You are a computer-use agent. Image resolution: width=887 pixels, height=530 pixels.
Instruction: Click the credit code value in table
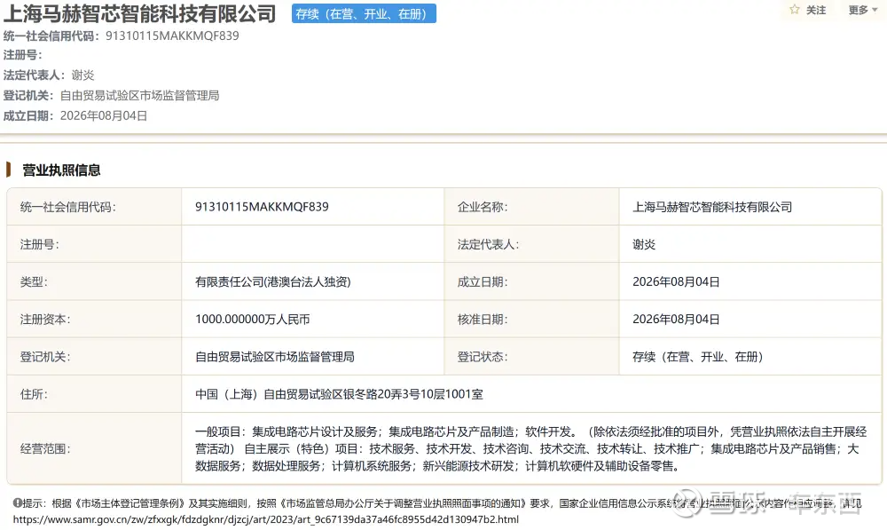(x=262, y=207)
